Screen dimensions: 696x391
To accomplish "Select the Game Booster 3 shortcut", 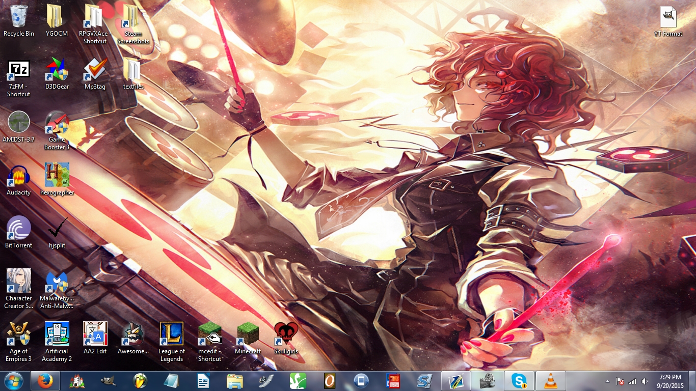I will click(x=57, y=130).
